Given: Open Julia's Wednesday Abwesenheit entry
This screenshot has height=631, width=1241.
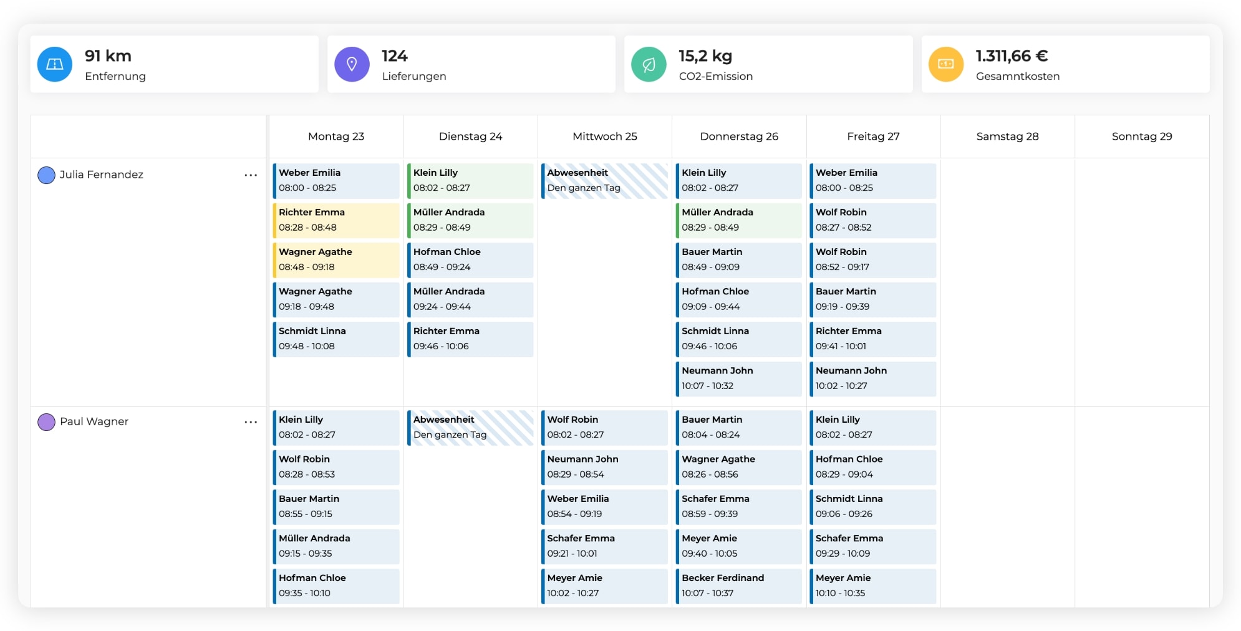Looking at the screenshot, I should [x=604, y=181].
